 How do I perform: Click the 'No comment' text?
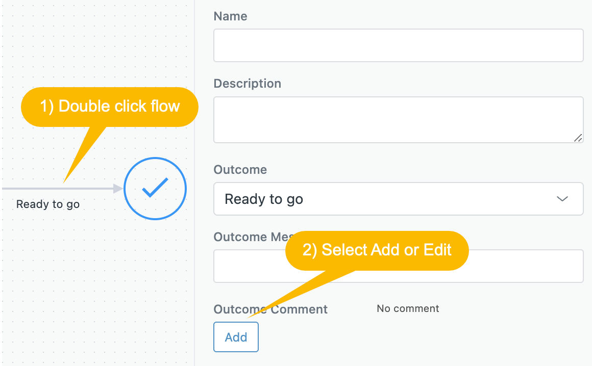(x=407, y=308)
